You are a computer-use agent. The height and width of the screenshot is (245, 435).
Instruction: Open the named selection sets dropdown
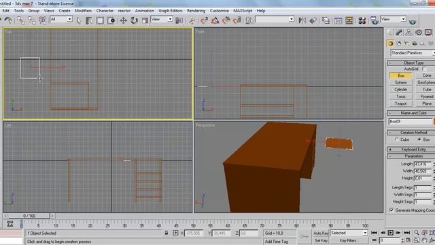pyautogui.click(x=275, y=19)
